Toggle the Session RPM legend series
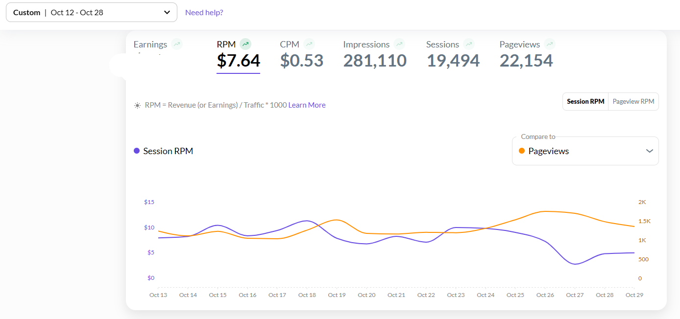 [163, 151]
